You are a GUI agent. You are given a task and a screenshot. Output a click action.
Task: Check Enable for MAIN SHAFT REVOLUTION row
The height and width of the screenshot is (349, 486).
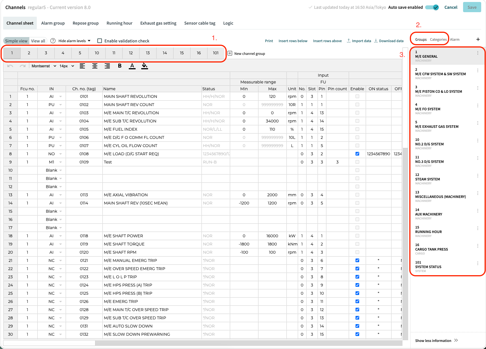(357, 96)
